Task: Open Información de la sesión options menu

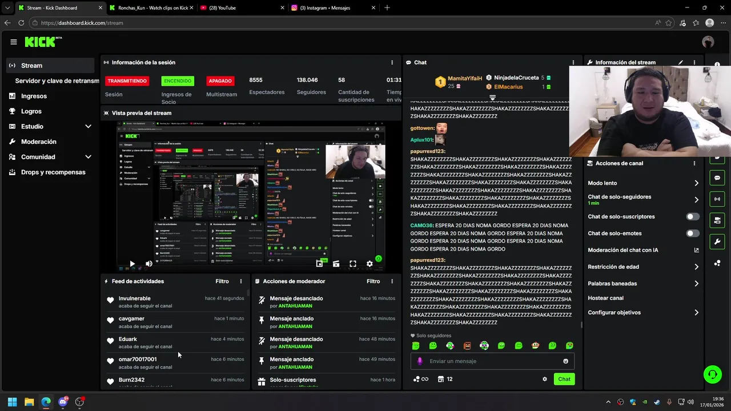Action: pyautogui.click(x=392, y=62)
